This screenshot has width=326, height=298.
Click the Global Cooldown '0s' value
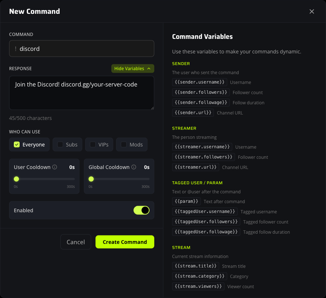pos(147,167)
